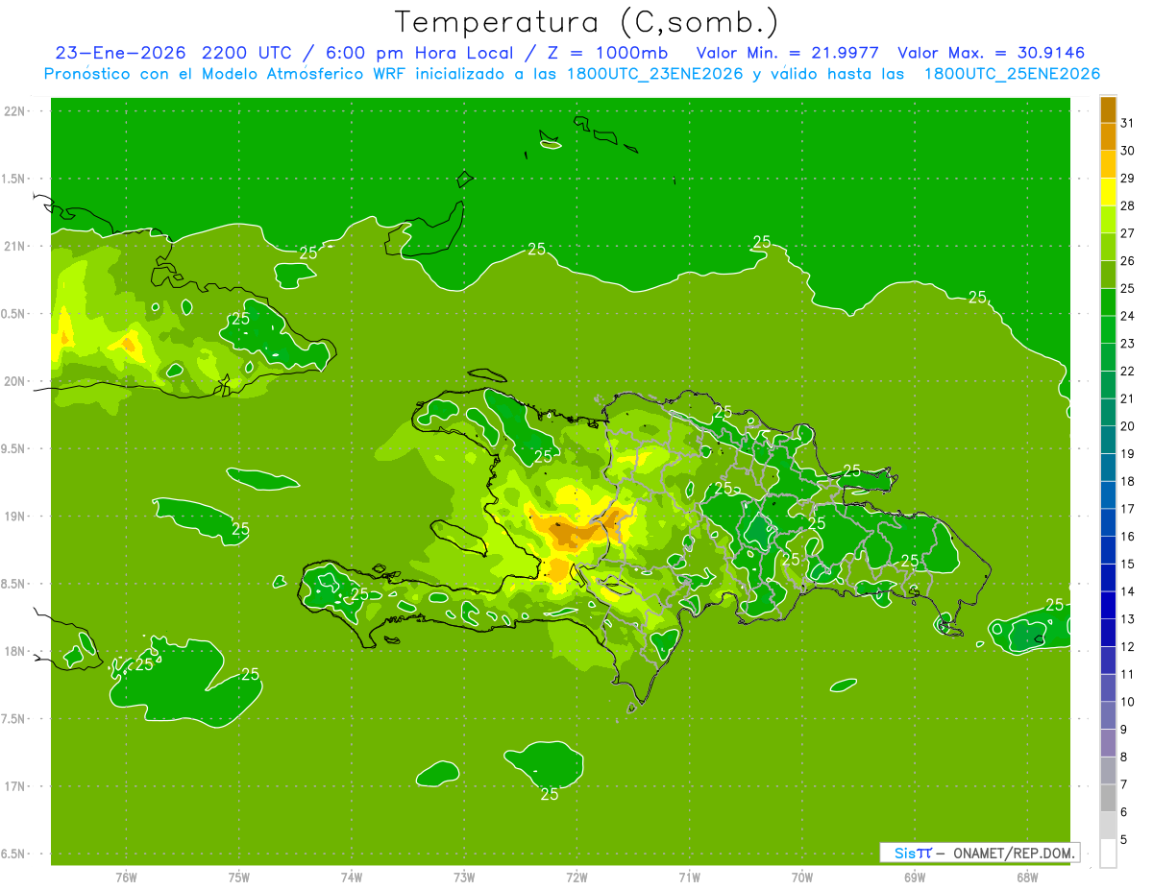Image resolution: width=1153 pixels, height=890 pixels.
Task: Click the '15' value on the legend
Action: point(1128,564)
